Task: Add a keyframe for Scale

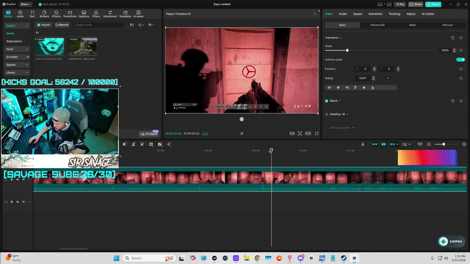Action: click(x=461, y=50)
